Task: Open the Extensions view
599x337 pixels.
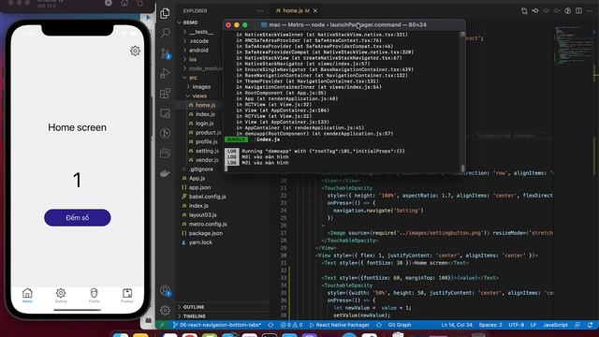Action: point(165,94)
